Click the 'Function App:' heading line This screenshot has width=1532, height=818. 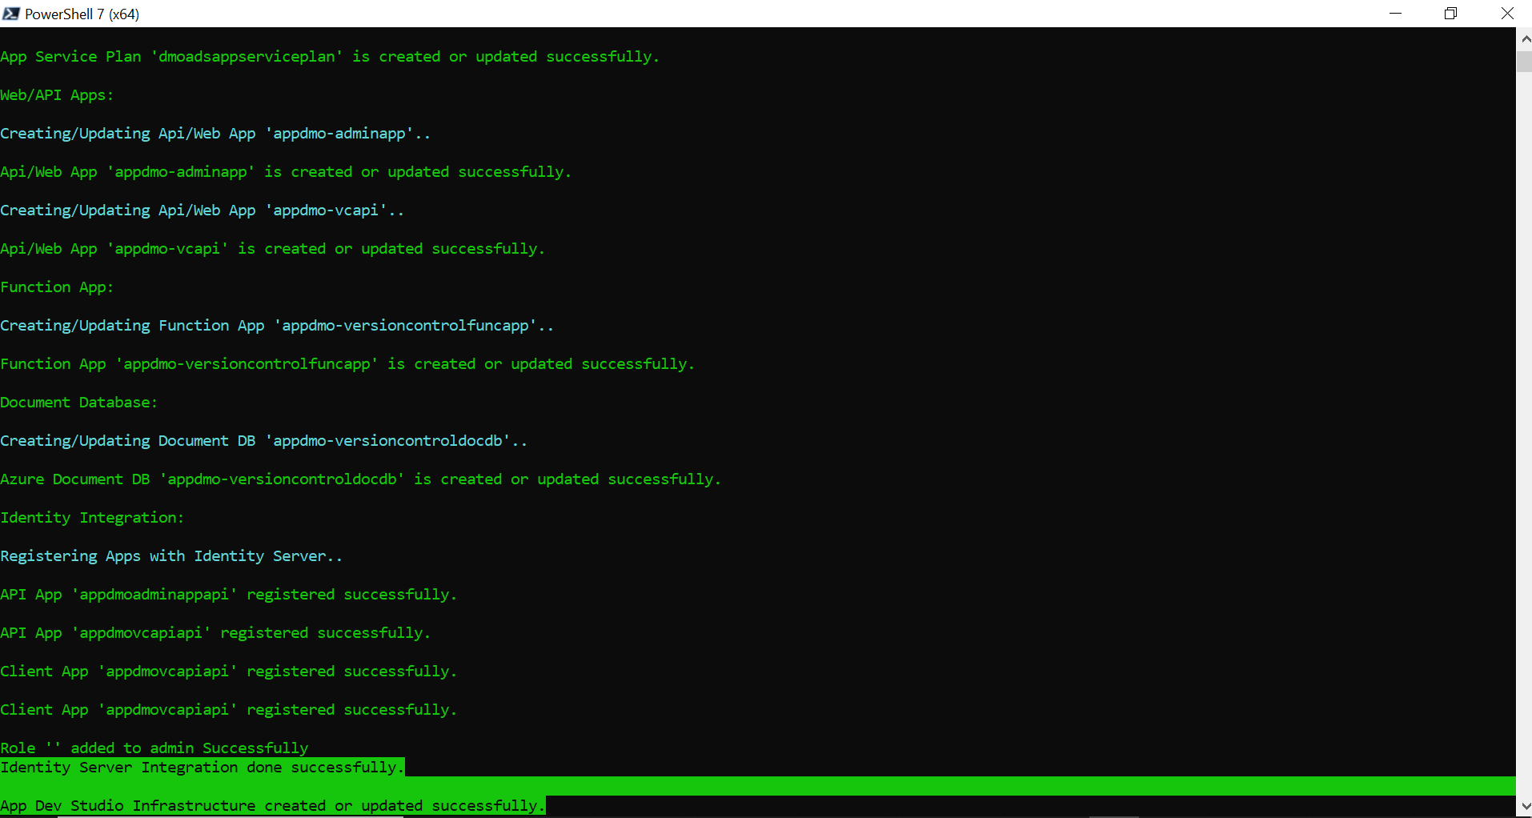coord(57,287)
